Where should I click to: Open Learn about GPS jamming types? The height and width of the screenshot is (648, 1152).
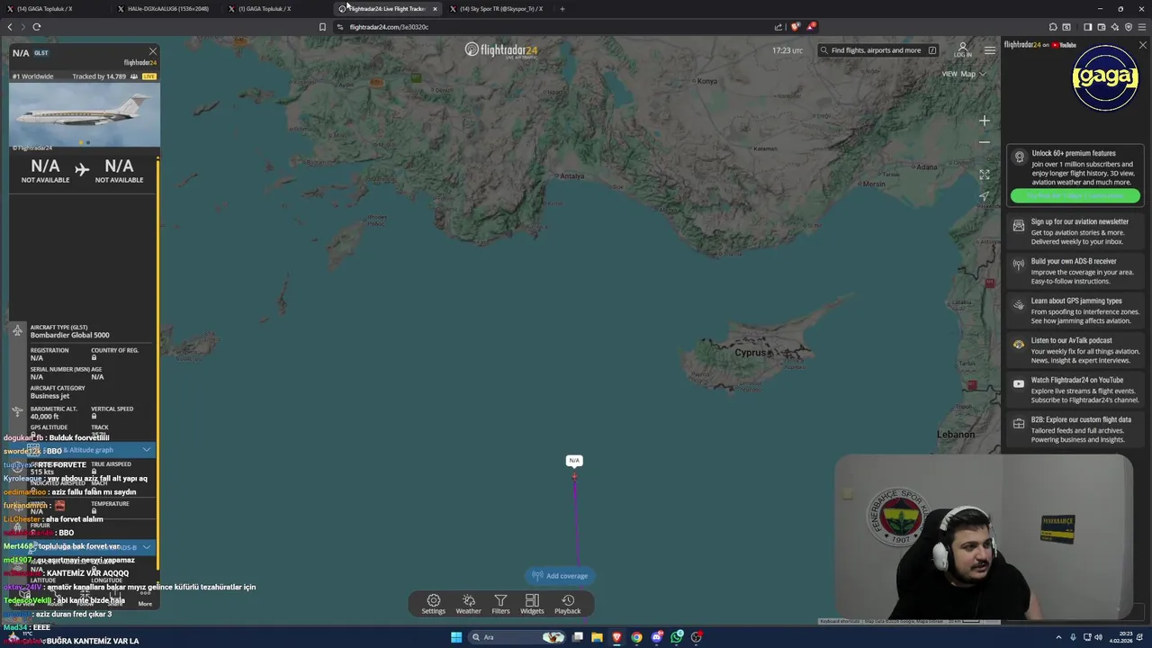pos(1075,310)
